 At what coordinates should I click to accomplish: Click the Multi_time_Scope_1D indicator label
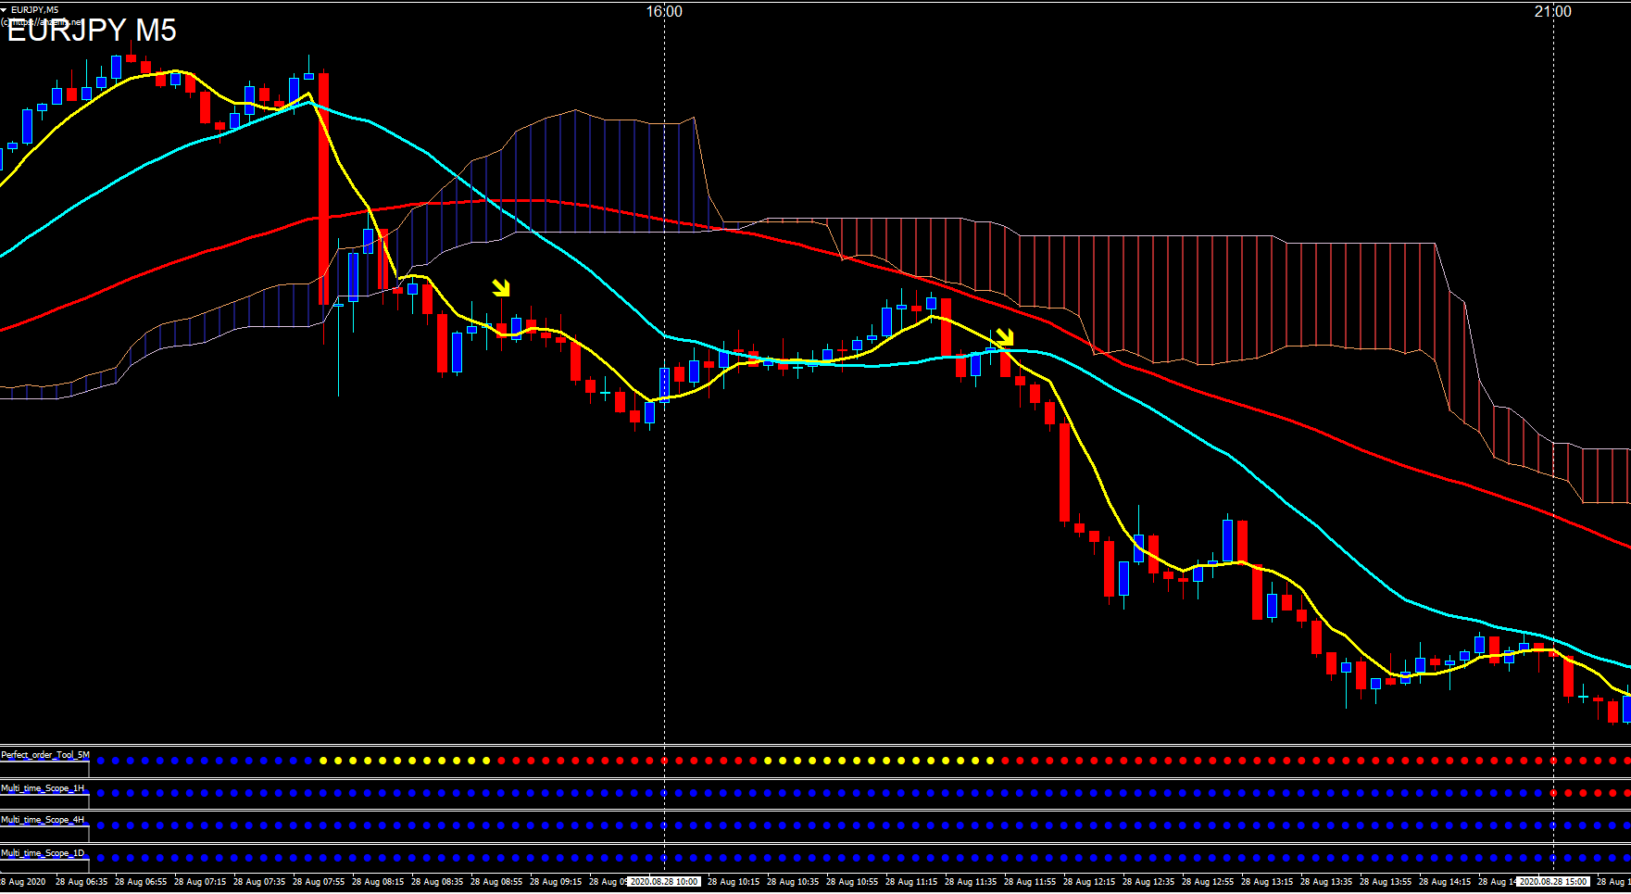tap(43, 853)
